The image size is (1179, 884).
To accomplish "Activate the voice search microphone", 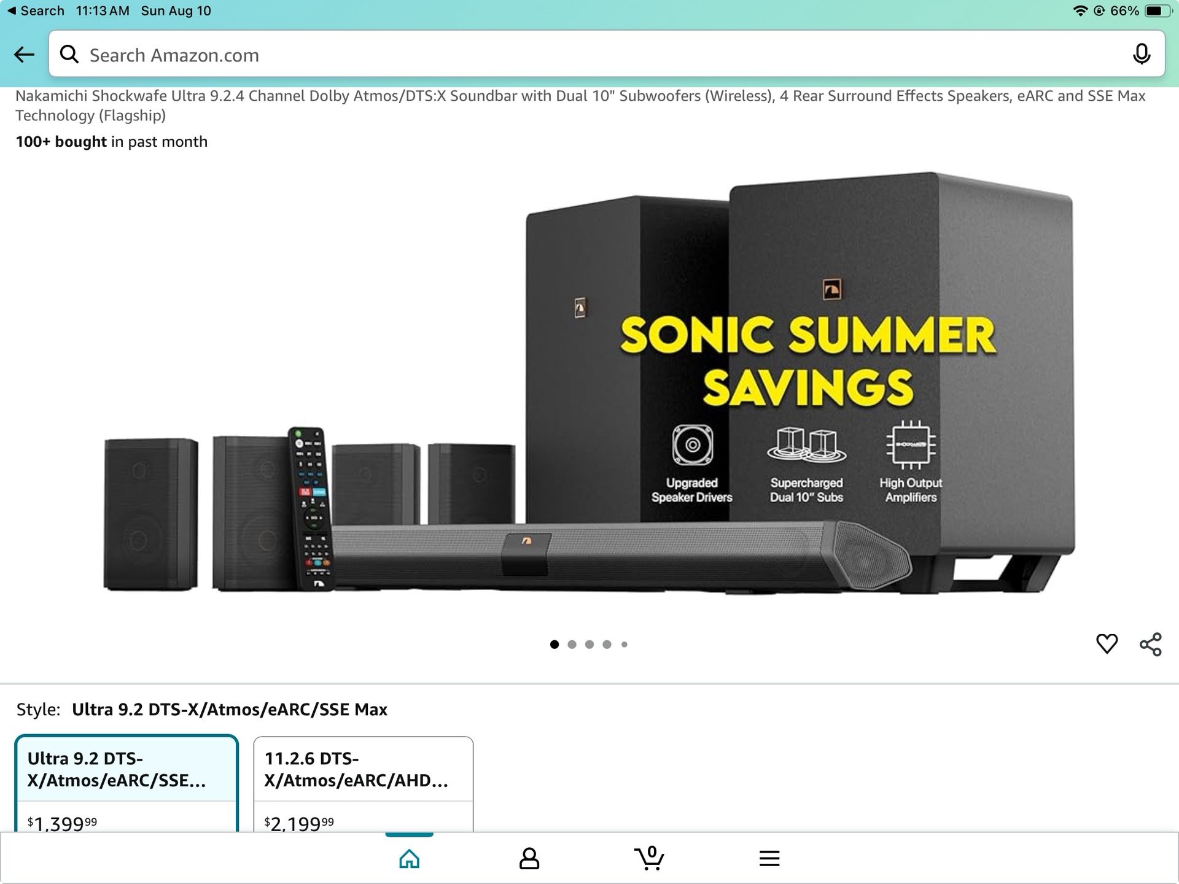I will tap(1142, 54).
